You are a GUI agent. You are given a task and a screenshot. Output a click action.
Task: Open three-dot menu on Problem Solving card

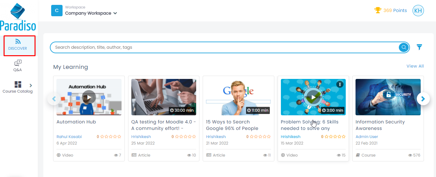pyautogui.click(x=340, y=84)
